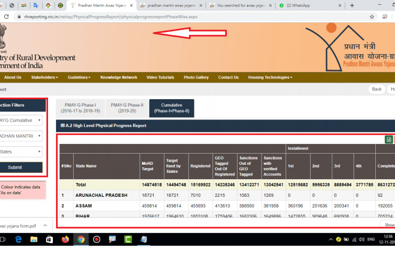The height and width of the screenshot is (256, 395).
Task: Show hidden system tray icons
Action: [x=331, y=239]
